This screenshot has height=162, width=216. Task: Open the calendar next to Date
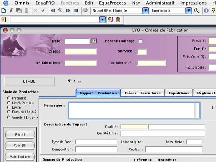pyautogui.click(x=94, y=41)
